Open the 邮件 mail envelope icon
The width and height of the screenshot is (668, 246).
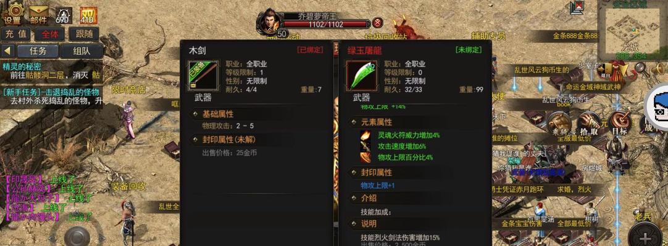(38, 14)
